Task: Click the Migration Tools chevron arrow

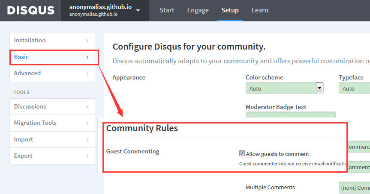Action: [87, 123]
